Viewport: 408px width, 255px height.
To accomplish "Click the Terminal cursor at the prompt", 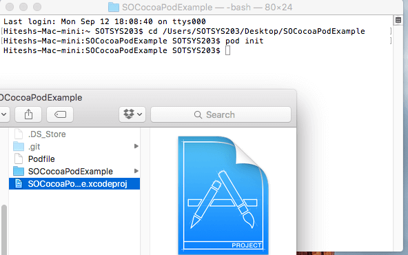I will coord(227,50).
